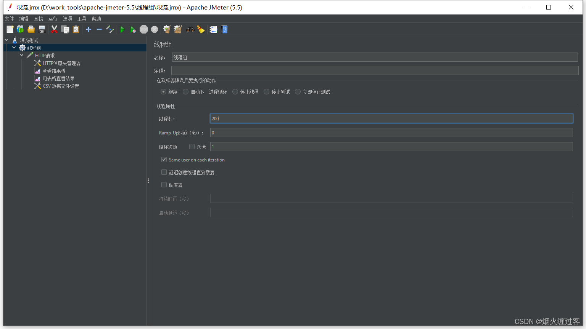Click the Paste clipboard icon
The image size is (586, 329).
click(x=76, y=29)
